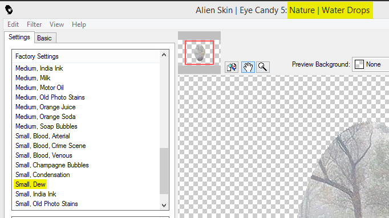This screenshot has width=389, height=218.
Task: Open the View menu
Action: point(56,24)
